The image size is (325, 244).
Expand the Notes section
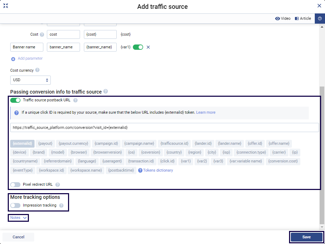tap(18, 218)
